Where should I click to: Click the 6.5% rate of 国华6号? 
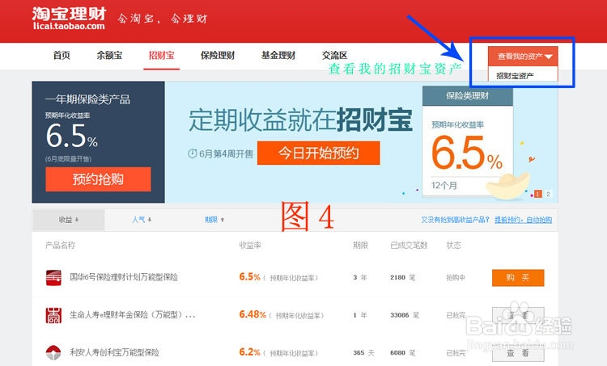point(250,277)
